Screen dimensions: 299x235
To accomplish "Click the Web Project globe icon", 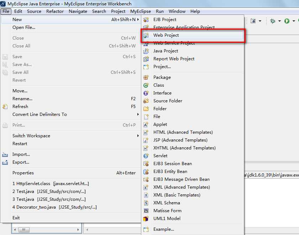I will point(146,35).
